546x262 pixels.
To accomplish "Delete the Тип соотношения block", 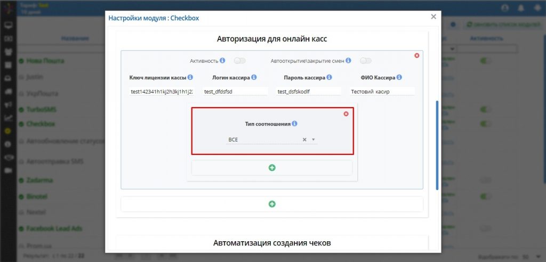I will click(x=346, y=114).
